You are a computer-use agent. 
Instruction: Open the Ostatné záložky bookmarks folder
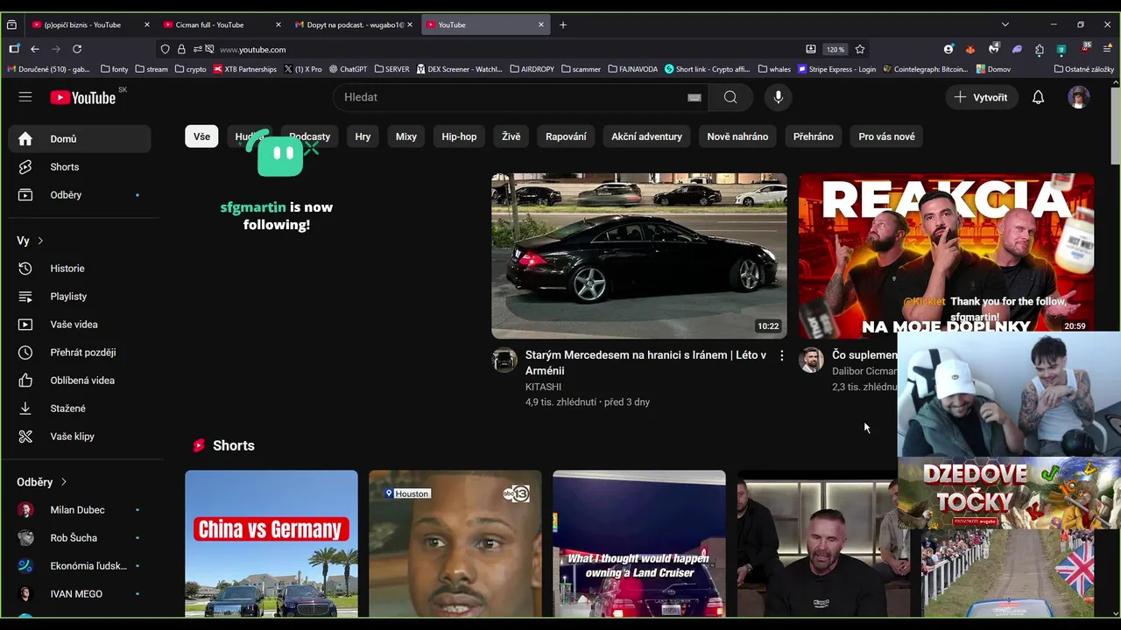[x=1084, y=69]
